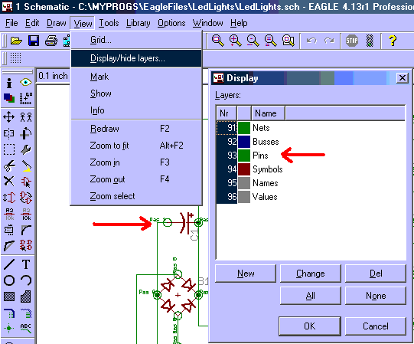Click the grid dots icon on parameter bar
Screen dimensions: 414x344
point(15,58)
